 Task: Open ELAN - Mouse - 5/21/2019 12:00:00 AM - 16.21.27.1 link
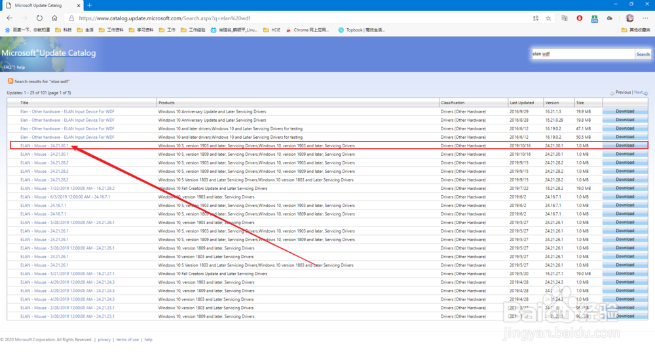(67, 274)
